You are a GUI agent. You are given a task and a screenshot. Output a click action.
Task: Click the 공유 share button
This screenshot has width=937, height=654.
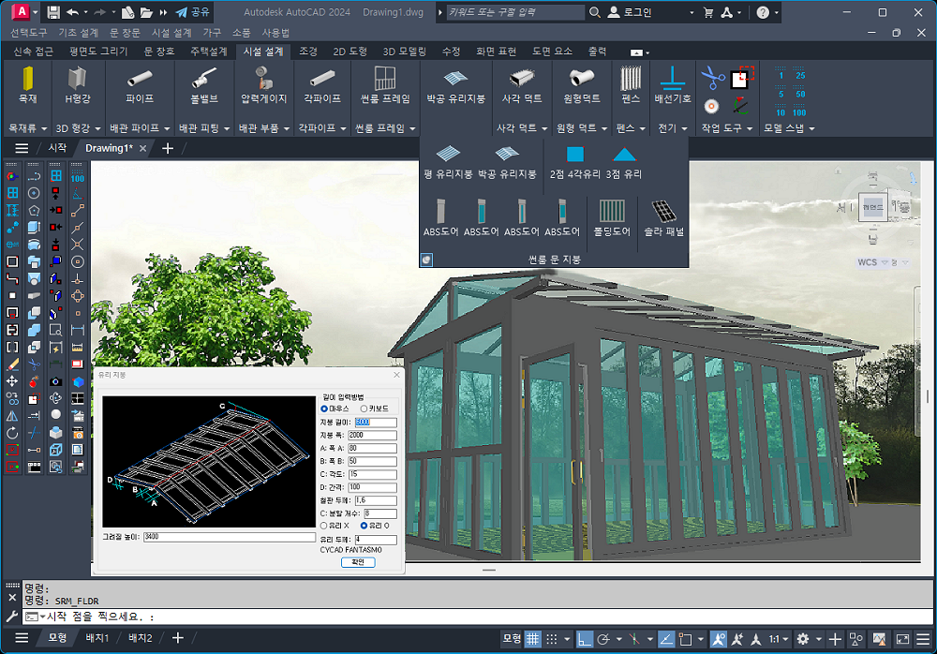193,13
